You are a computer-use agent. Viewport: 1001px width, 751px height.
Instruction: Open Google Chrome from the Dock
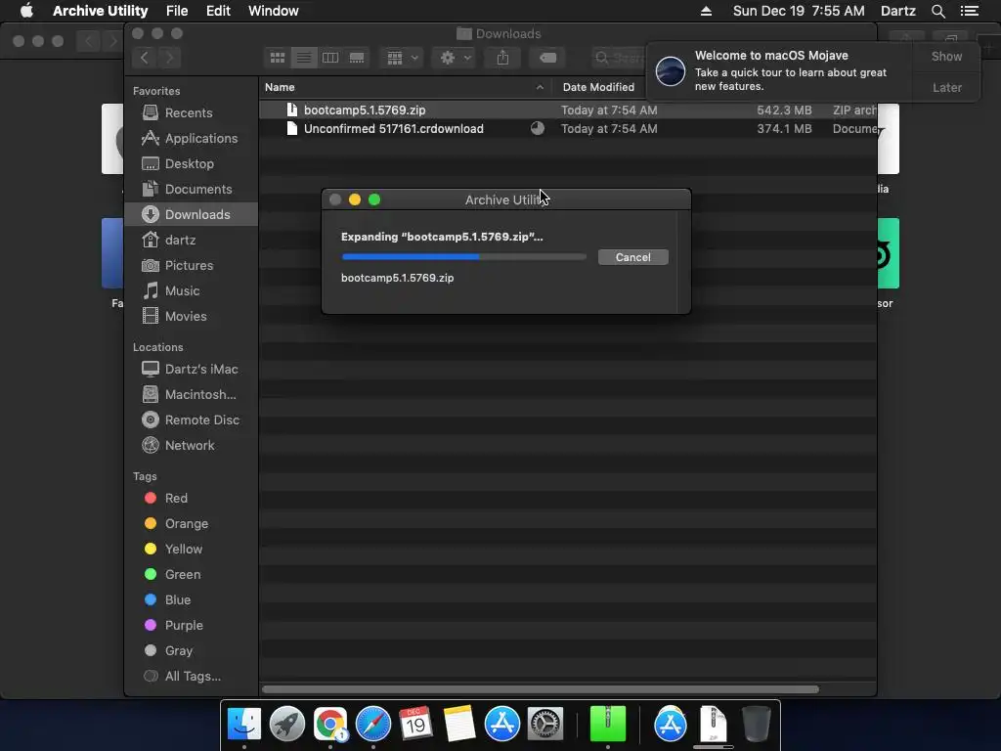[330, 724]
